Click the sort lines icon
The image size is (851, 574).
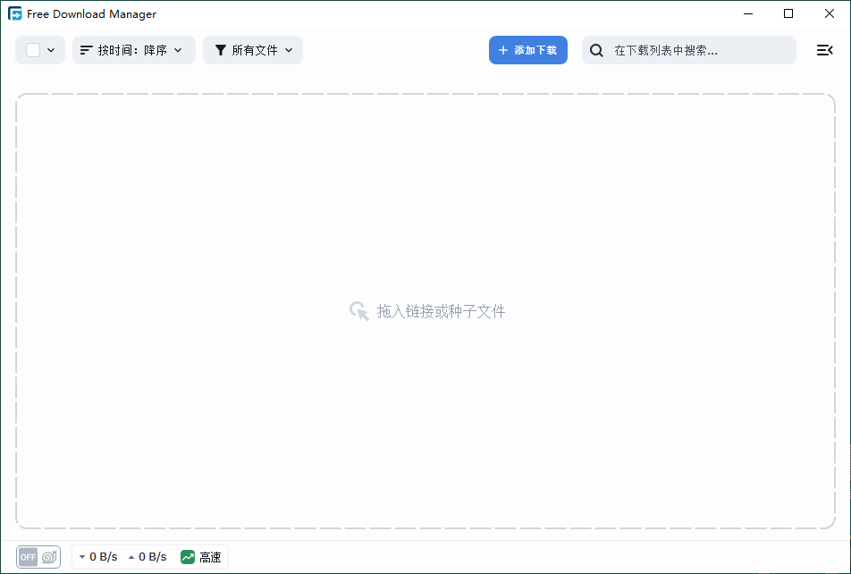(x=87, y=50)
